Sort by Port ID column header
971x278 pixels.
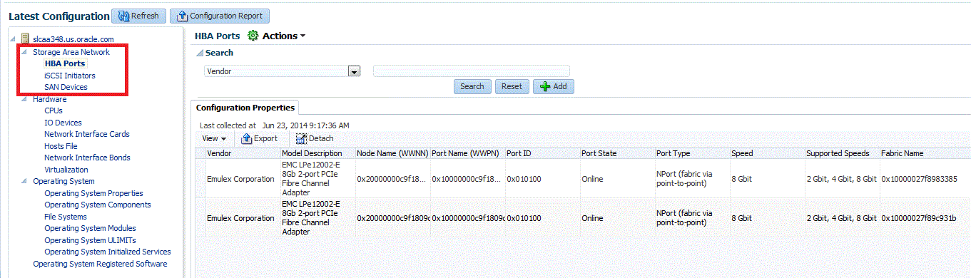pos(542,153)
